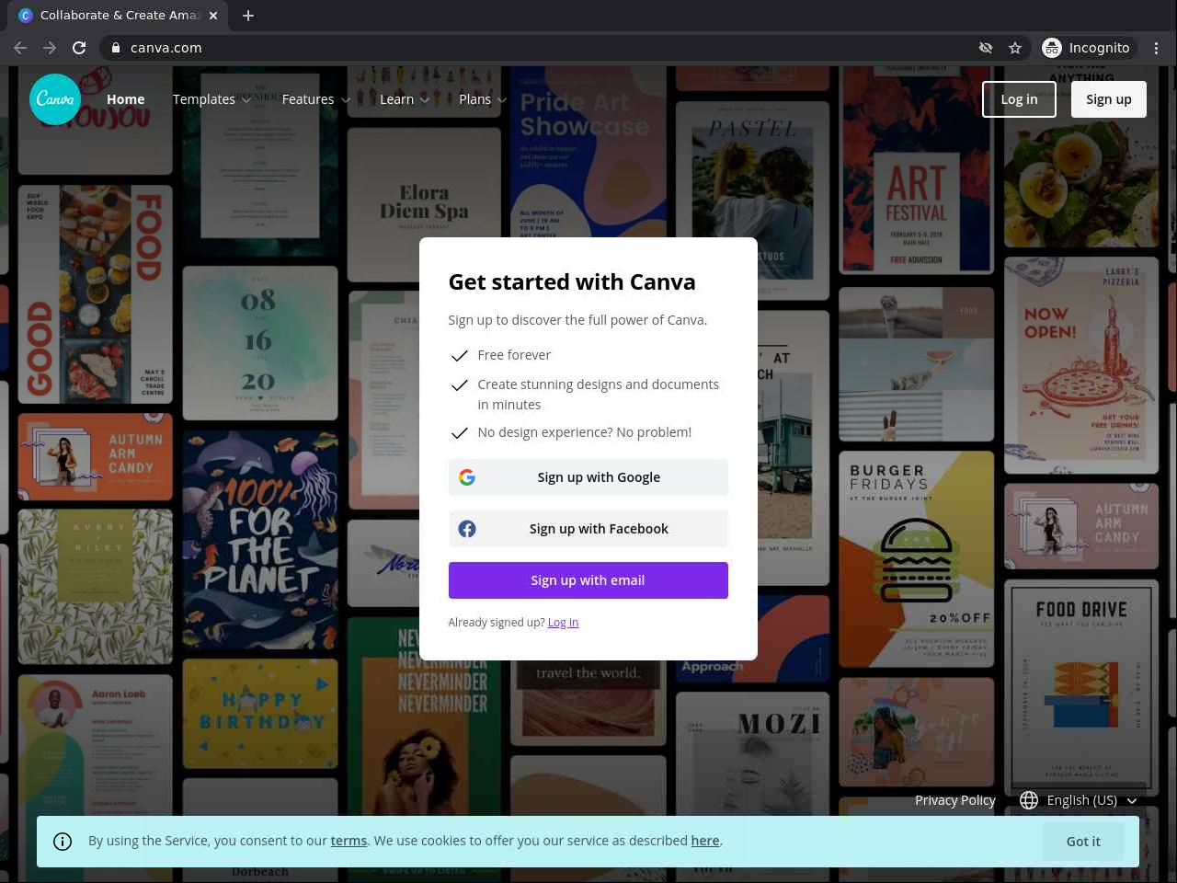Open the 100% For The Planet thumbnail
The height and width of the screenshot is (883, 1177).
(x=260, y=540)
